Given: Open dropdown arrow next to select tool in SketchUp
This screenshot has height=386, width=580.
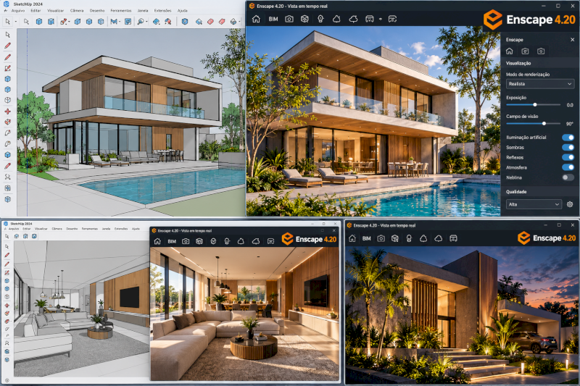Looking at the screenshot, I should 15,22.
